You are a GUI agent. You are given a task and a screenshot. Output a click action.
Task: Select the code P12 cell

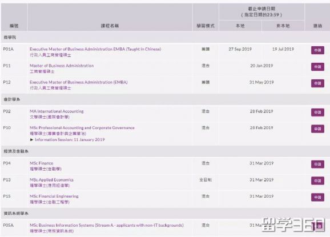point(7,82)
